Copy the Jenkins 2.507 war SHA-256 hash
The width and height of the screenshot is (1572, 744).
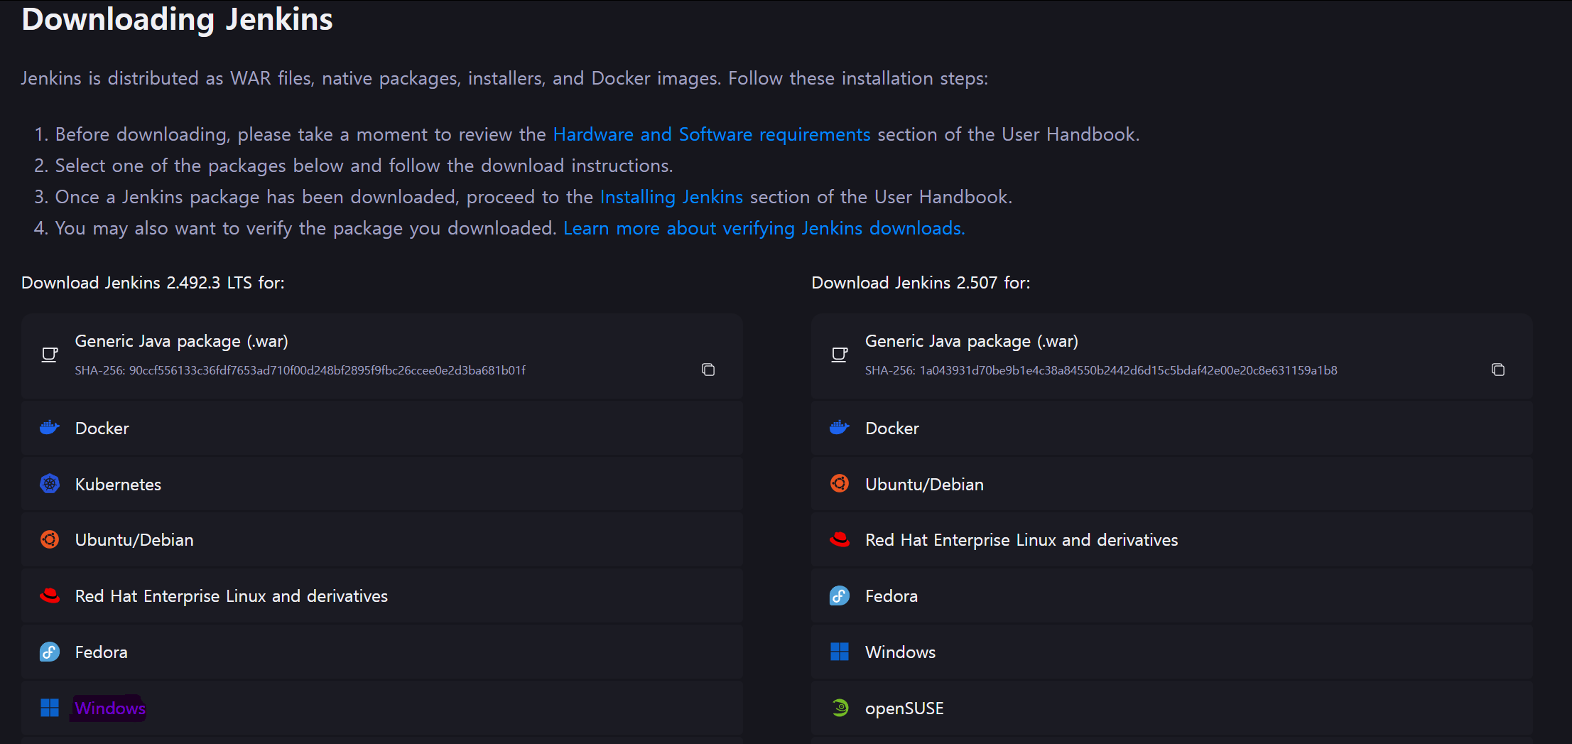click(1497, 370)
